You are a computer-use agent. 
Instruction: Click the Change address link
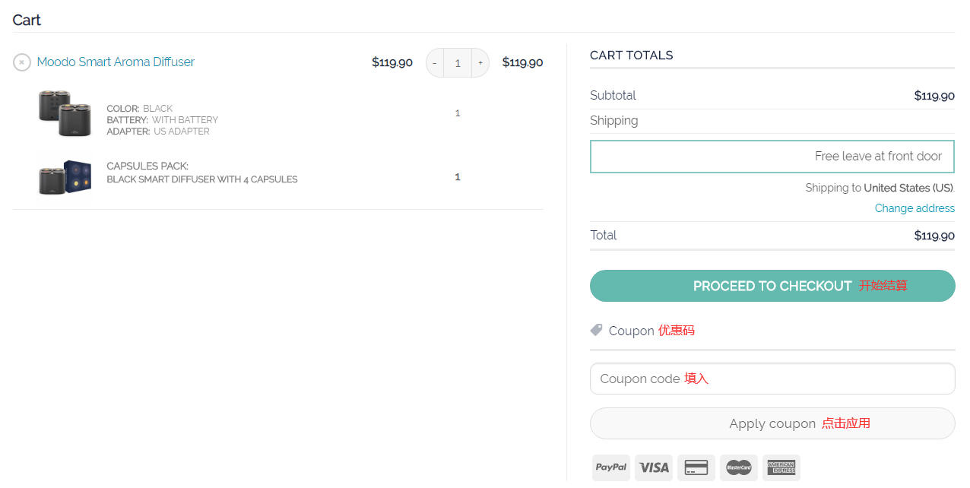point(914,208)
